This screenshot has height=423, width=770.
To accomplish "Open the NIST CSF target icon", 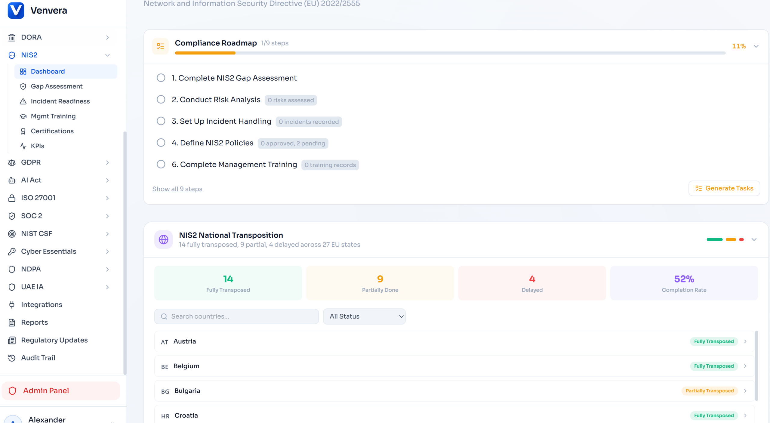I will 12,233.
